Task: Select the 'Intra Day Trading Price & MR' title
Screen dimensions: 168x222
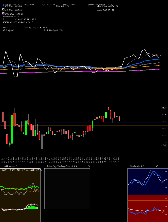Action: [62, 166]
